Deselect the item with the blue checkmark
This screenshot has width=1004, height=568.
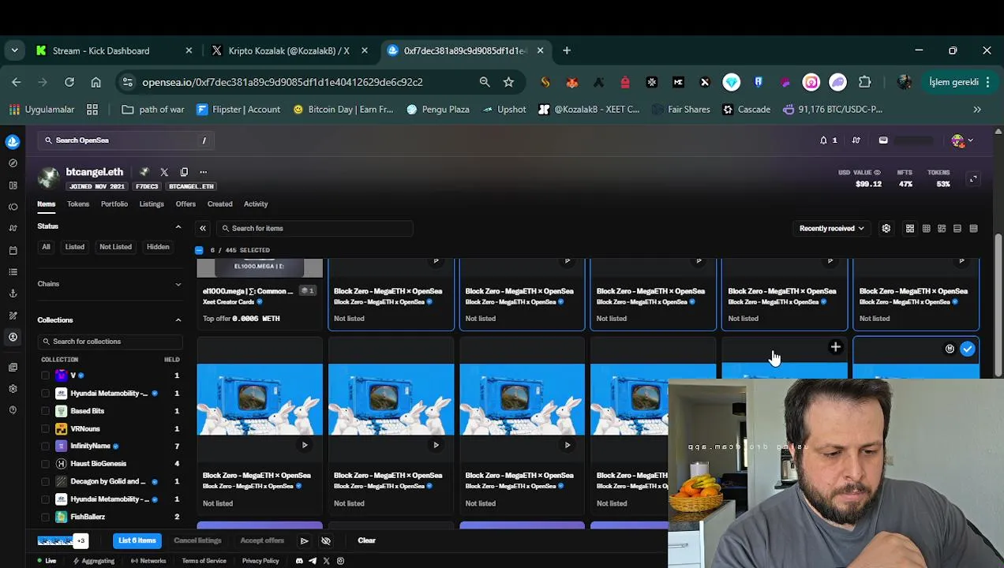(967, 349)
